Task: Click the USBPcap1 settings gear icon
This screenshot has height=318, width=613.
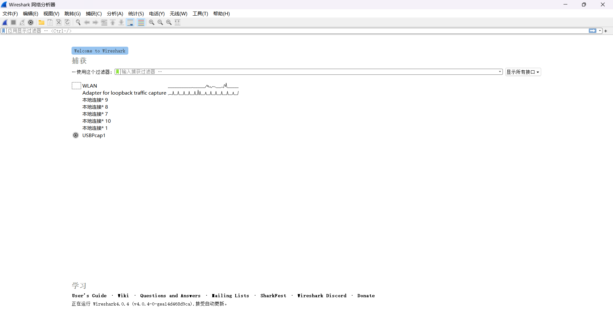Action: (x=76, y=135)
